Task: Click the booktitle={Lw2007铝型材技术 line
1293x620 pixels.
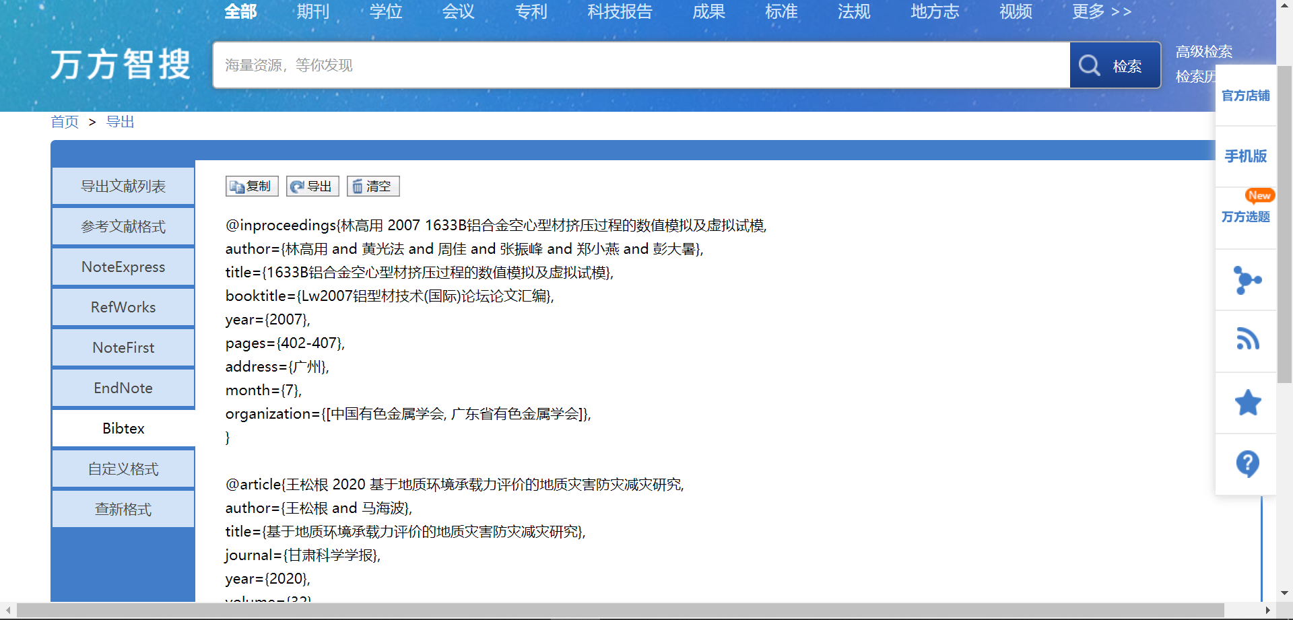Action: click(390, 296)
